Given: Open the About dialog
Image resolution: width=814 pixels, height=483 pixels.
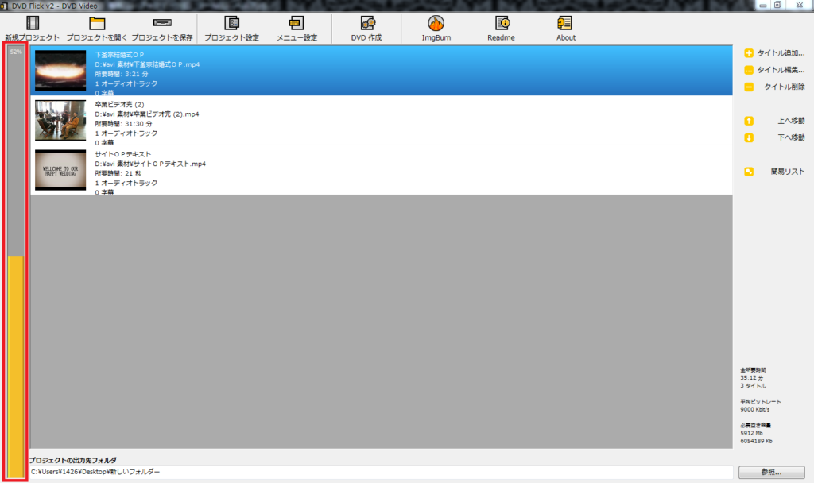Looking at the screenshot, I should pos(565,29).
